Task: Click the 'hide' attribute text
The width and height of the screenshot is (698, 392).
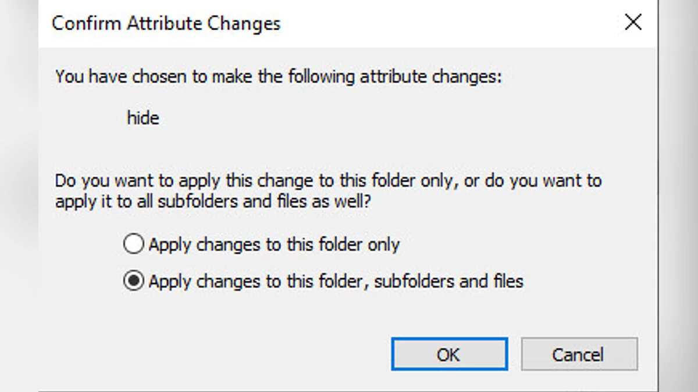Action: [143, 118]
